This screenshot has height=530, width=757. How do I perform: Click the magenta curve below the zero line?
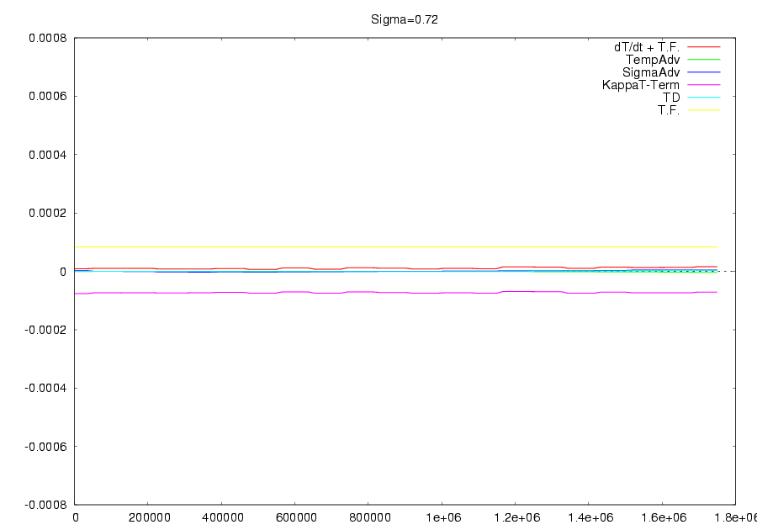[x=378, y=292]
